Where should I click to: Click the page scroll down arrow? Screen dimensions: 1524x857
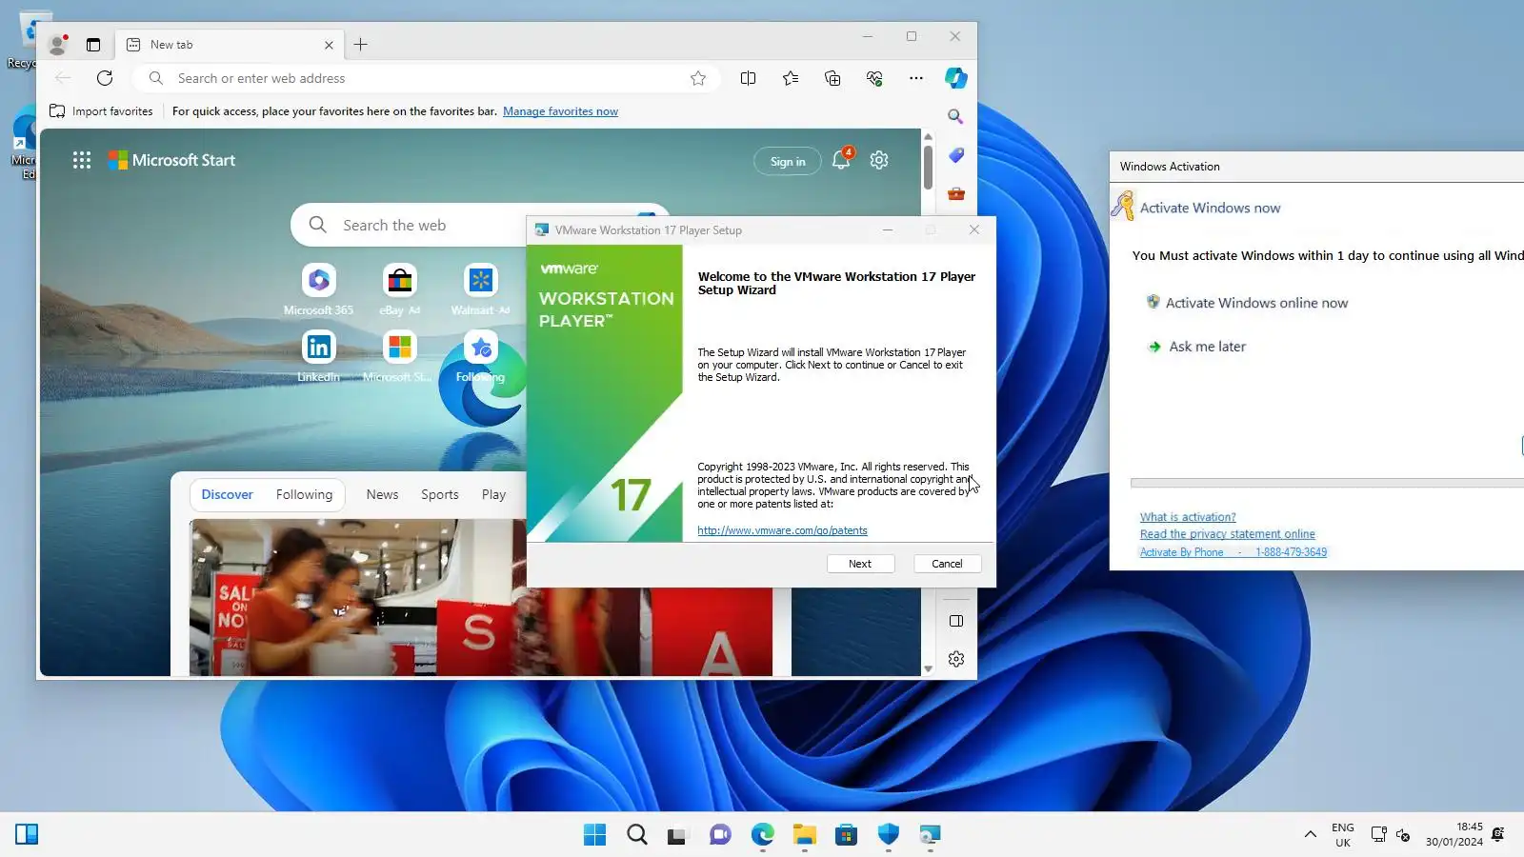928,668
